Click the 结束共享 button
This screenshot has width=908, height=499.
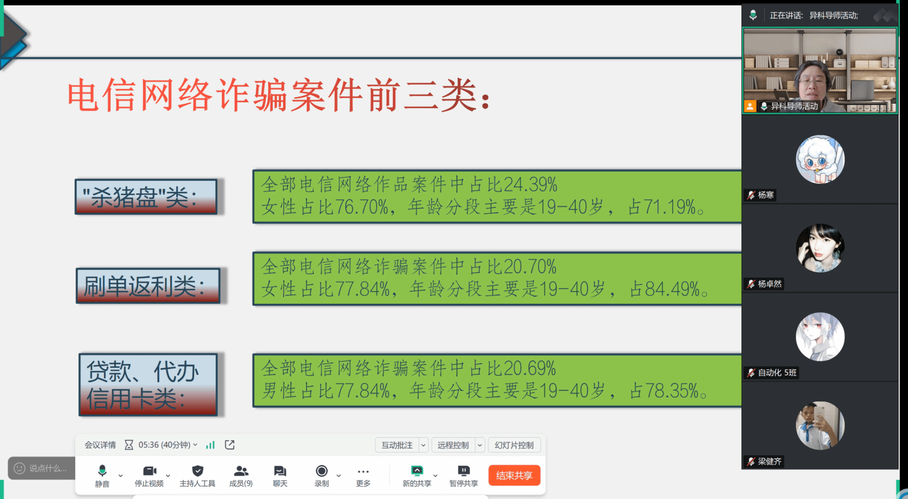click(514, 475)
